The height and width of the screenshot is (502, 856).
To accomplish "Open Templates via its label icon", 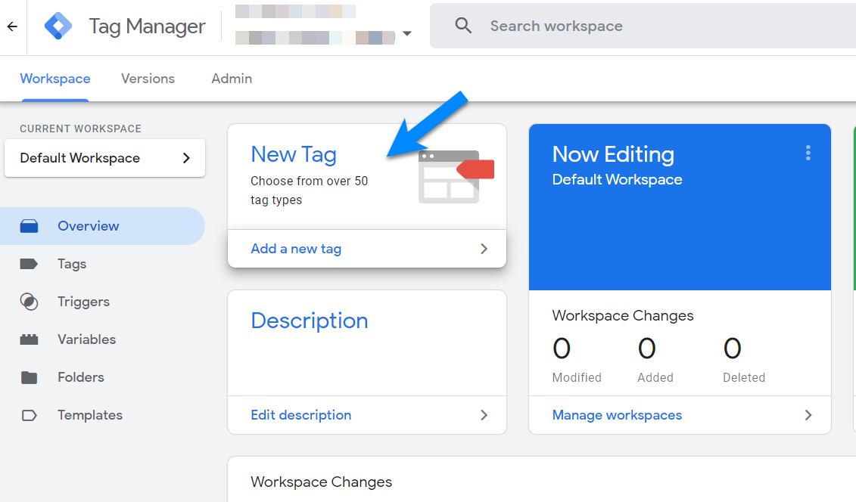I will point(29,415).
